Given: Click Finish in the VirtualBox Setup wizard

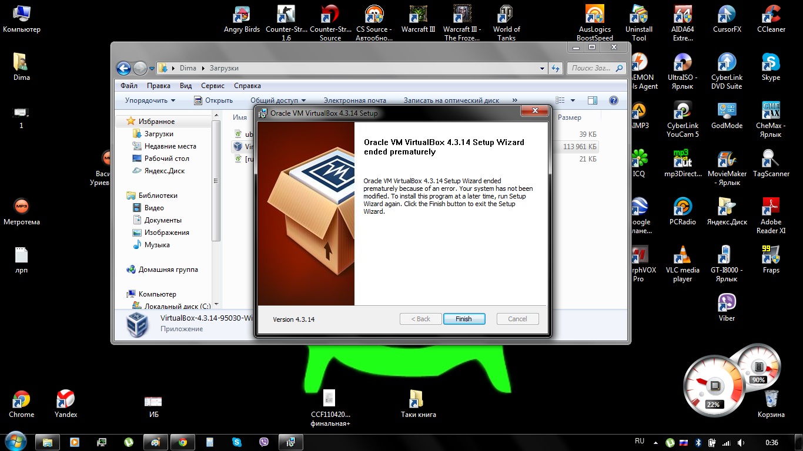Looking at the screenshot, I should [x=464, y=319].
